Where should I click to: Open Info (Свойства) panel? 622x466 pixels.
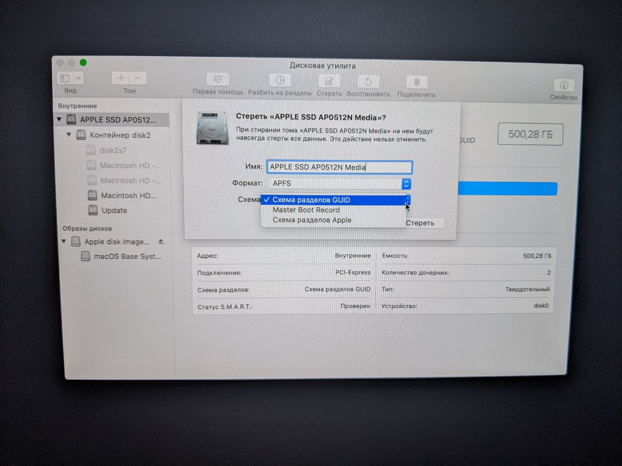[x=564, y=85]
